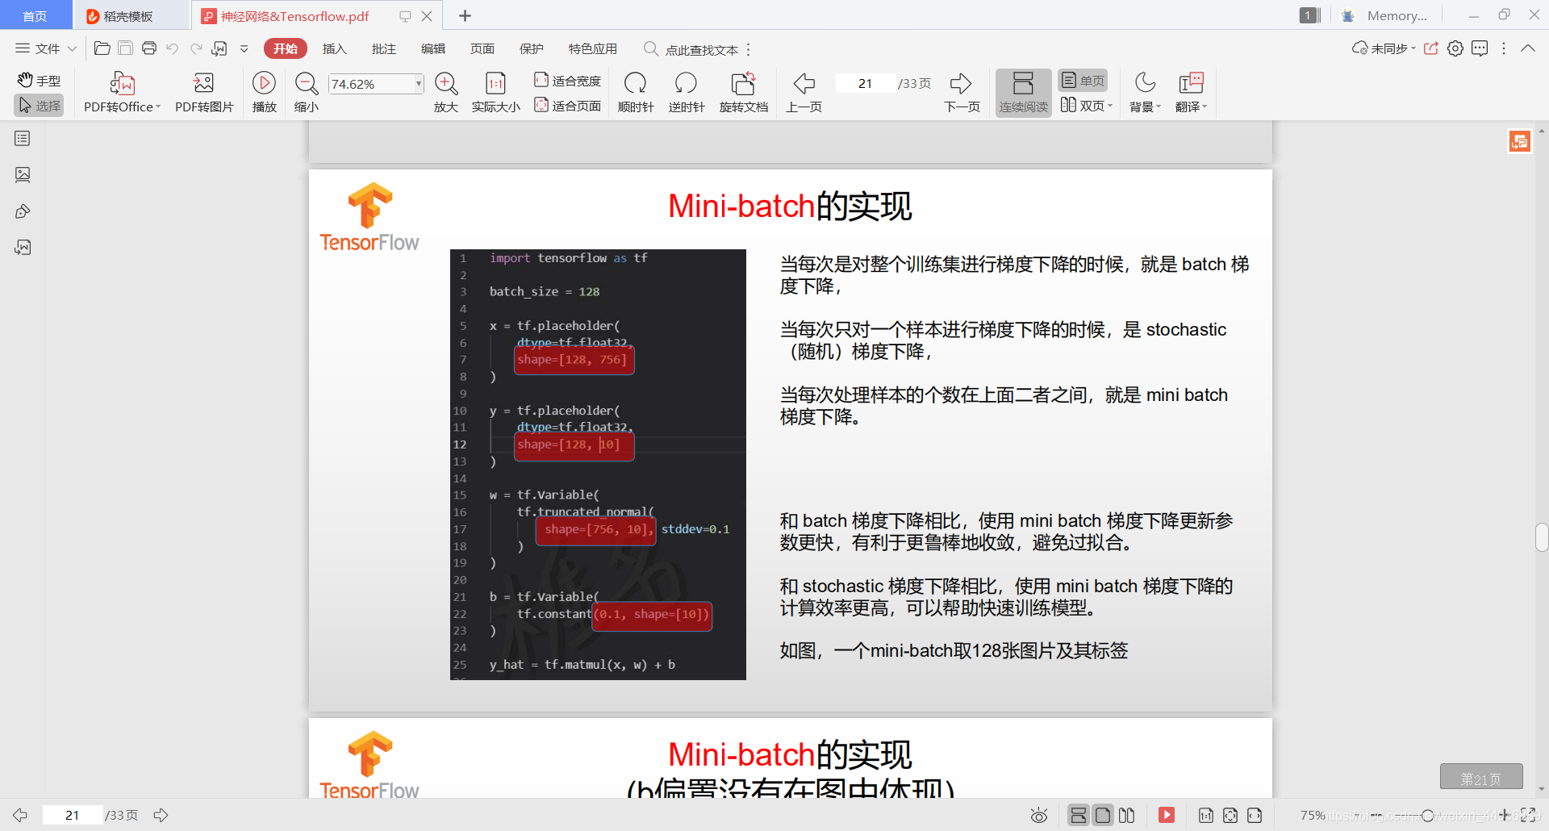The image size is (1549, 831).
Task: Switch to the Start ribbon tab
Action: click(x=286, y=48)
